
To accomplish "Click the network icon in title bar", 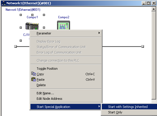I will (3, 3).
